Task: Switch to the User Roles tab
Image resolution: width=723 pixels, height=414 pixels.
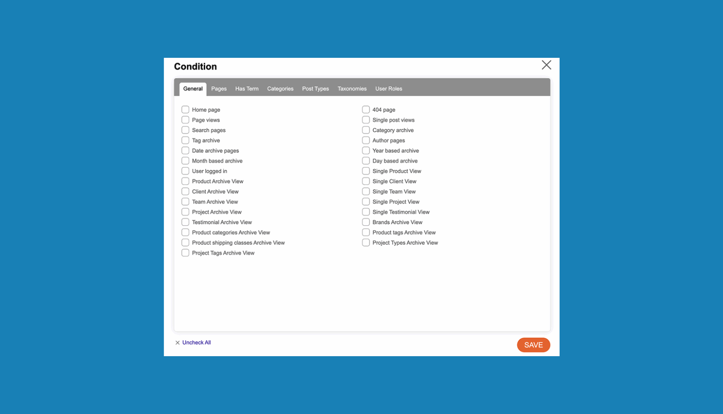Action: click(388, 88)
